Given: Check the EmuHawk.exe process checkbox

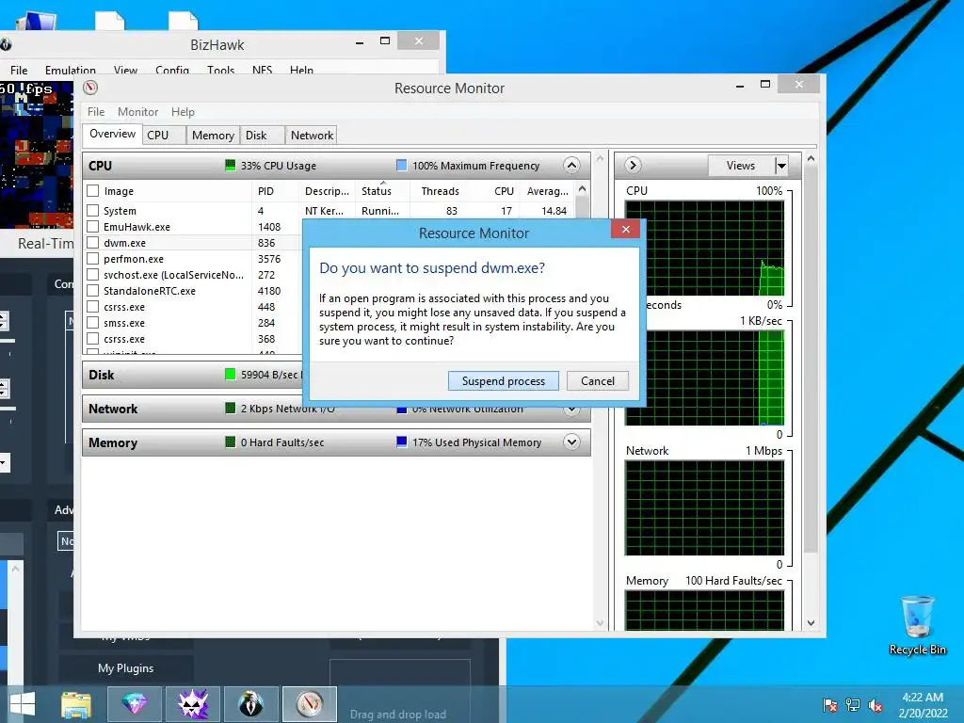Looking at the screenshot, I should point(93,226).
